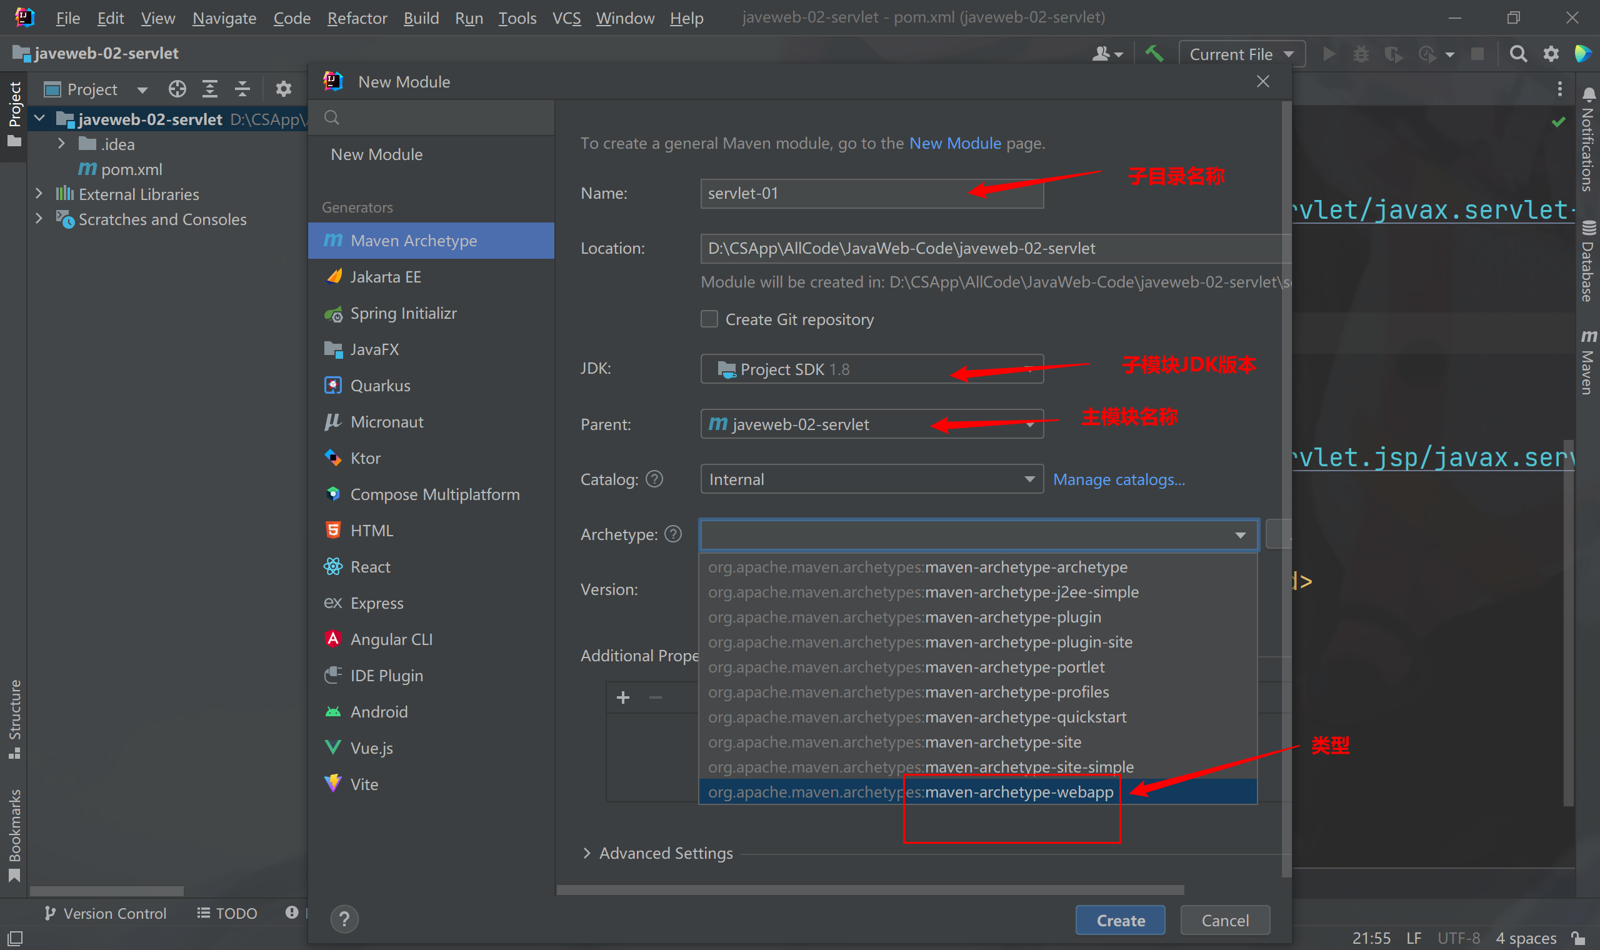The height and width of the screenshot is (950, 1600).
Task: Choose Angular CLI generator
Action: coord(431,639)
